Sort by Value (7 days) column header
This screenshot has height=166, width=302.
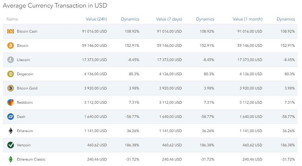pos(169,19)
